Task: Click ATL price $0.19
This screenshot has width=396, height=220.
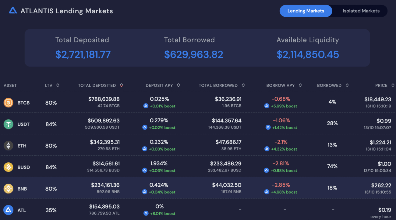Action: click(385, 210)
